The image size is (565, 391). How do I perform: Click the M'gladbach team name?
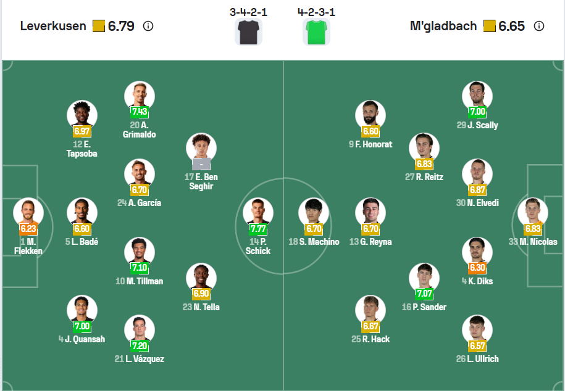pyautogui.click(x=443, y=26)
